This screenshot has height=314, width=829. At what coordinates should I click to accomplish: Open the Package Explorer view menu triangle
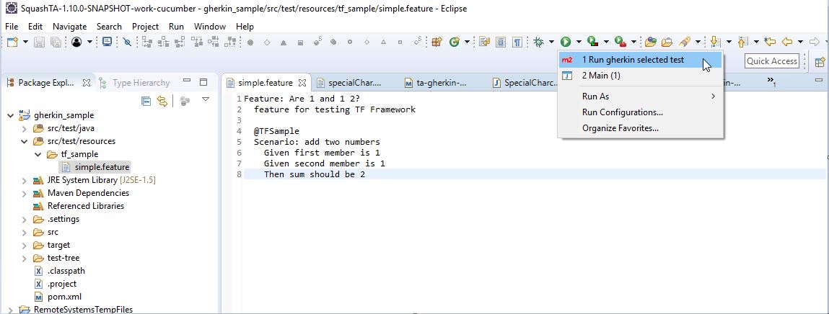(x=206, y=99)
